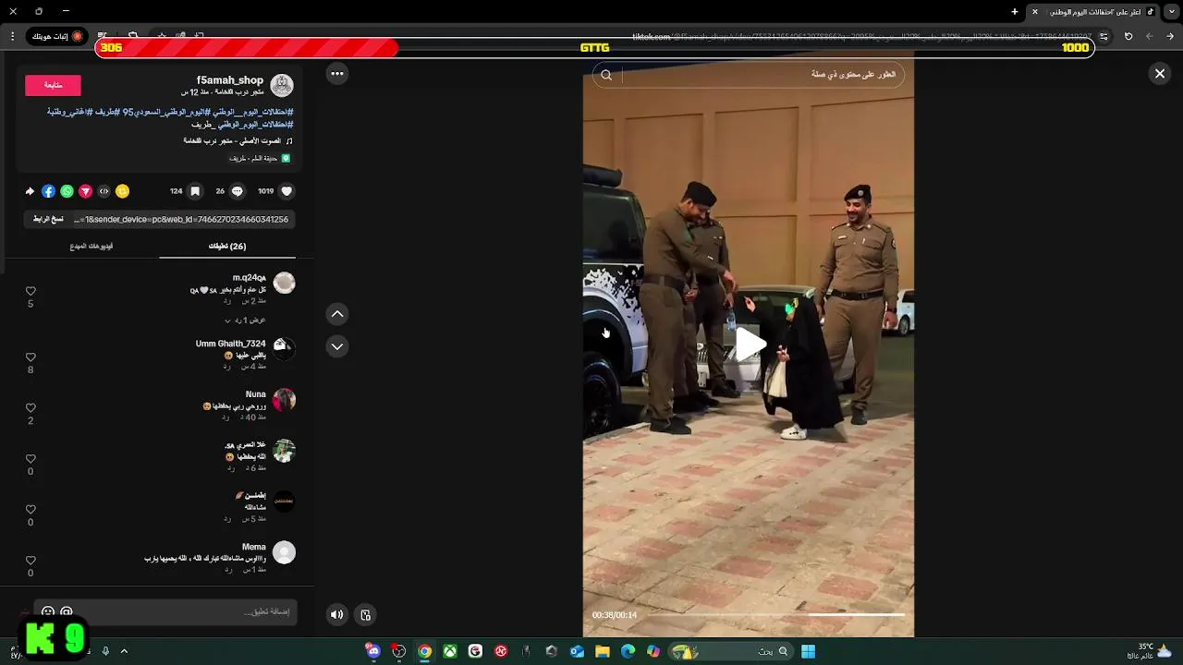The height and width of the screenshot is (665, 1183).
Task: Open a new browser tab with the plus icon
Action: coord(1015,12)
